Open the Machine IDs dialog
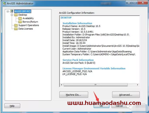Screen dimensions: 149x113 (74, 95)
